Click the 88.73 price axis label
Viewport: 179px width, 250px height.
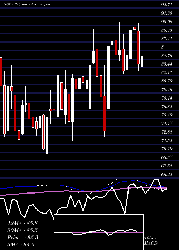(x=167, y=30)
